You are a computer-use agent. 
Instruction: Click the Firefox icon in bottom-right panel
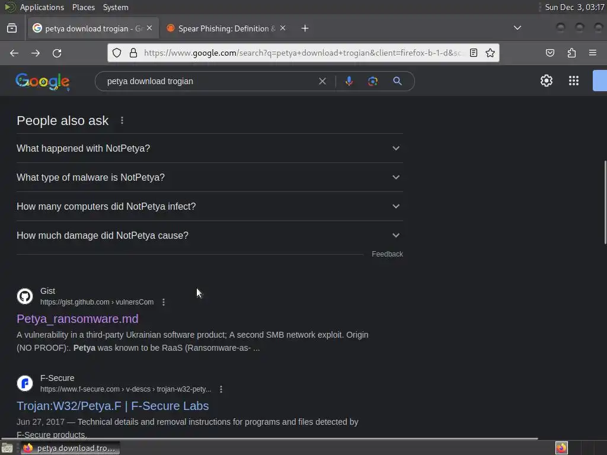pos(561,448)
